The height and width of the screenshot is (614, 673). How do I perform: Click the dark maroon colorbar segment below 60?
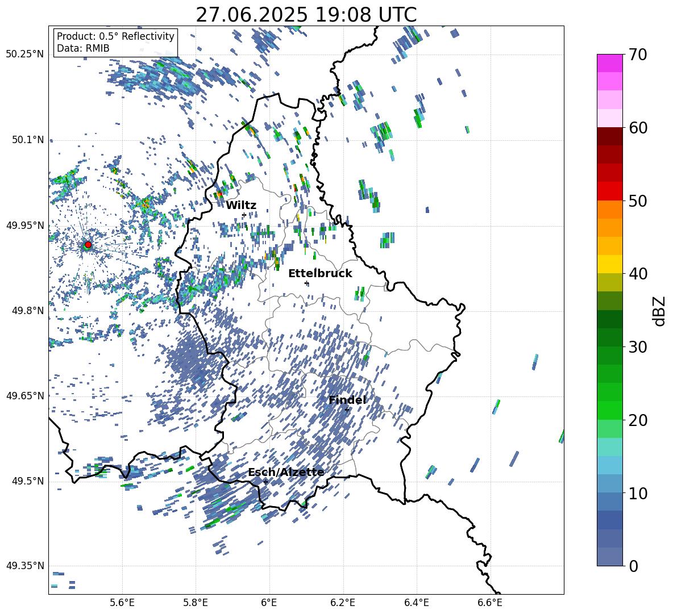click(609, 136)
